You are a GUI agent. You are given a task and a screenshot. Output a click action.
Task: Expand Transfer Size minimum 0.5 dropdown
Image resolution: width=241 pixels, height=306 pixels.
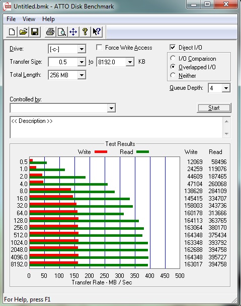pyautogui.click(x=82, y=62)
